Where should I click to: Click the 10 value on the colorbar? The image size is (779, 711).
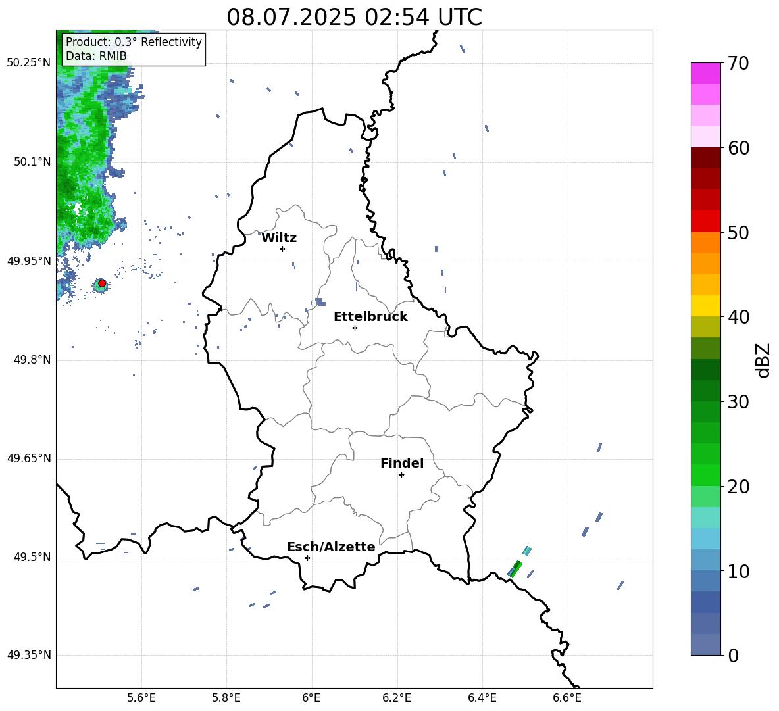tap(738, 572)
